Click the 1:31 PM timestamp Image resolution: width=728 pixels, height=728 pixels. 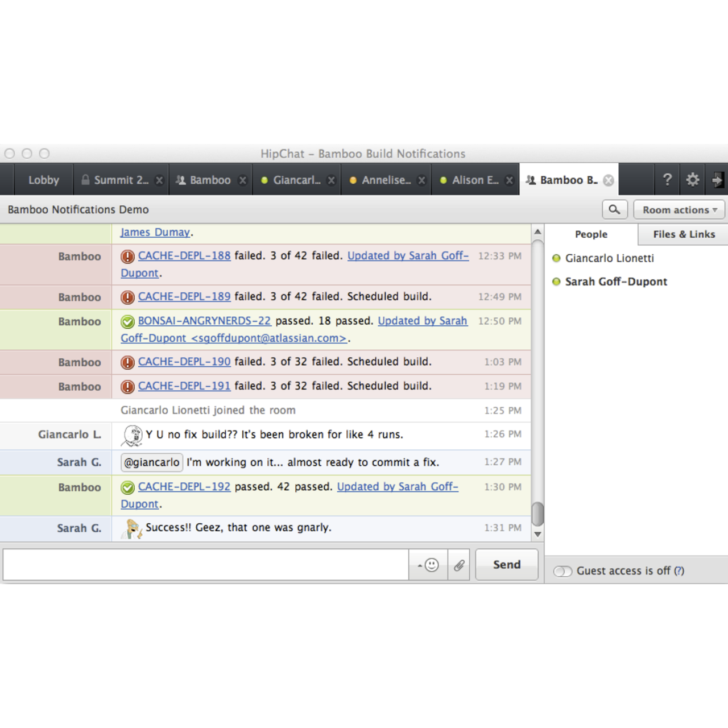pyautogui.click(x=503, y=528)
